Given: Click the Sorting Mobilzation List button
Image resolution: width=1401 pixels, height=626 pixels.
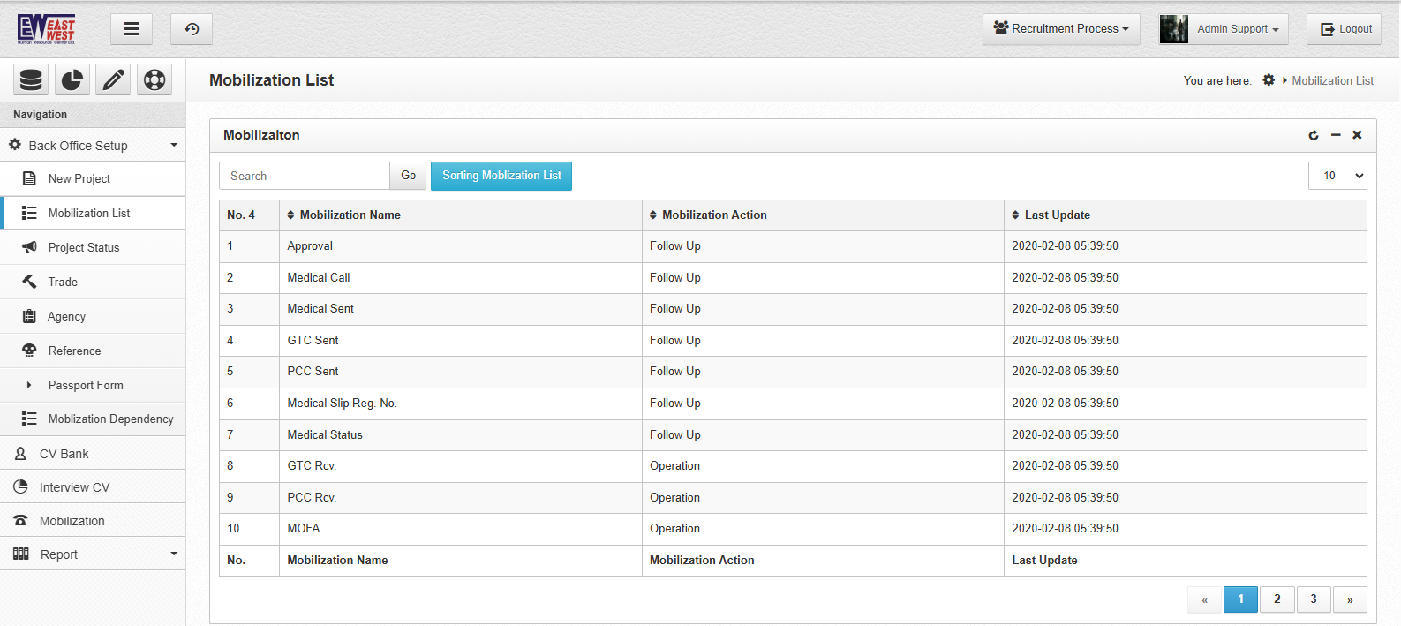Looking at the screenshot, I should pyautogui.click(x=501, y=176).
